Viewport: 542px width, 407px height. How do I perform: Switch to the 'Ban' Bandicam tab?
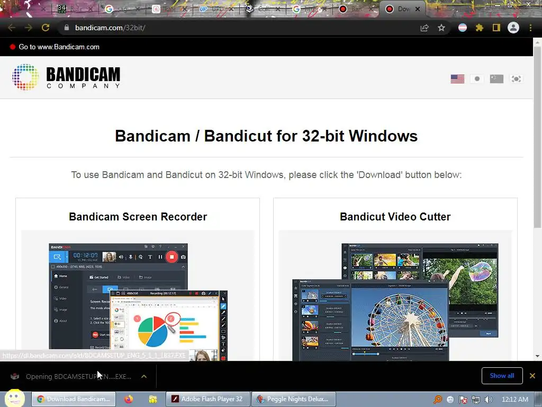coord(357,9)
